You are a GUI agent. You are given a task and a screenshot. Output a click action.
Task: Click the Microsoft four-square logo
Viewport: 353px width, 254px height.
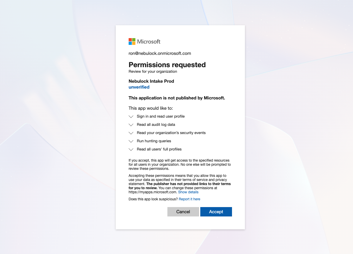[x=132, y=42]
